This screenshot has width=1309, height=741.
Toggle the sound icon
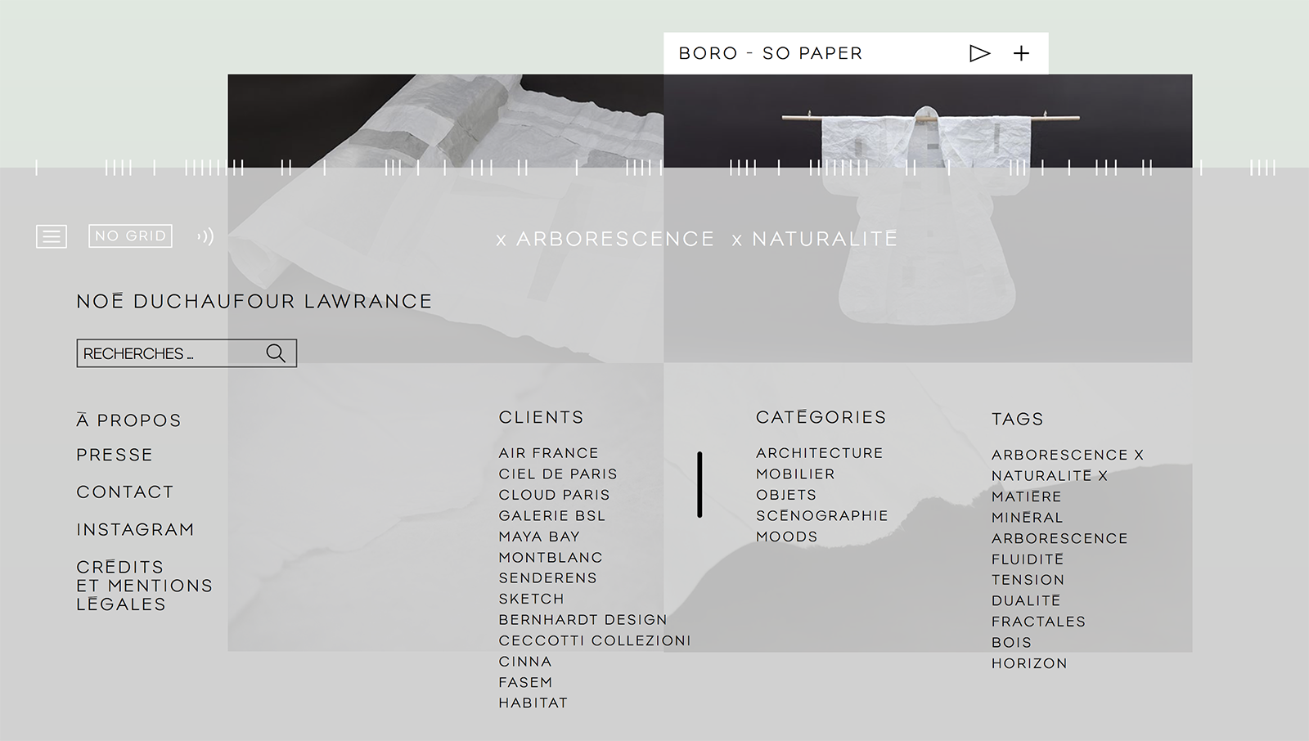tap(205, 236)
